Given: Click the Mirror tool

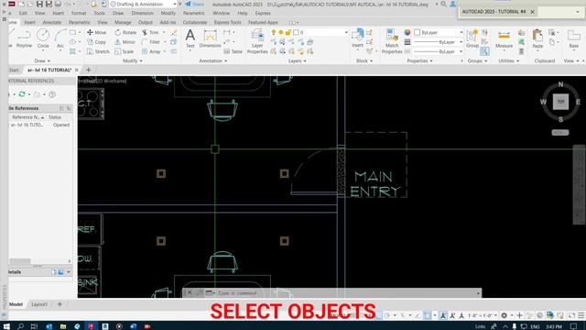Looking at the screenshot, I should 125,42.
